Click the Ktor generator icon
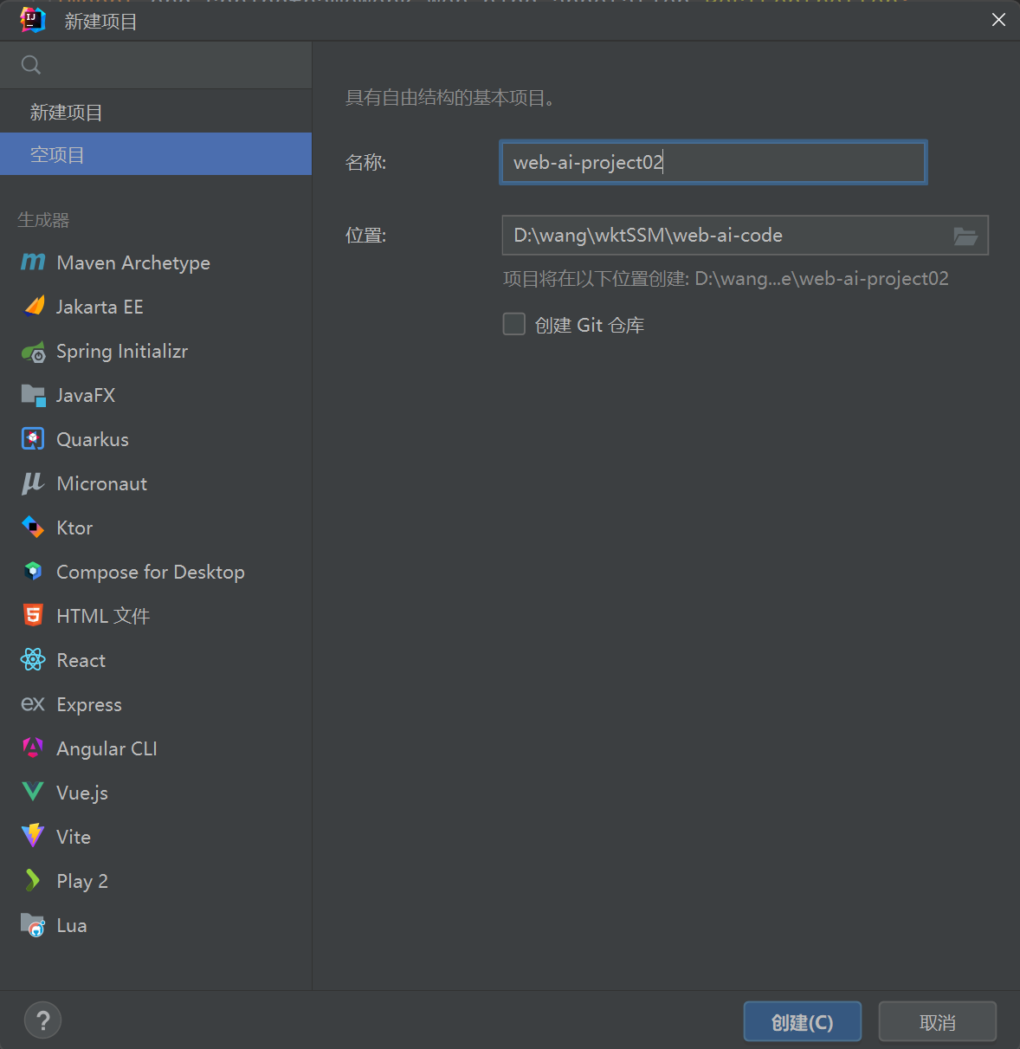This screenshot has width=1020, height=1049. click(33, 528)
